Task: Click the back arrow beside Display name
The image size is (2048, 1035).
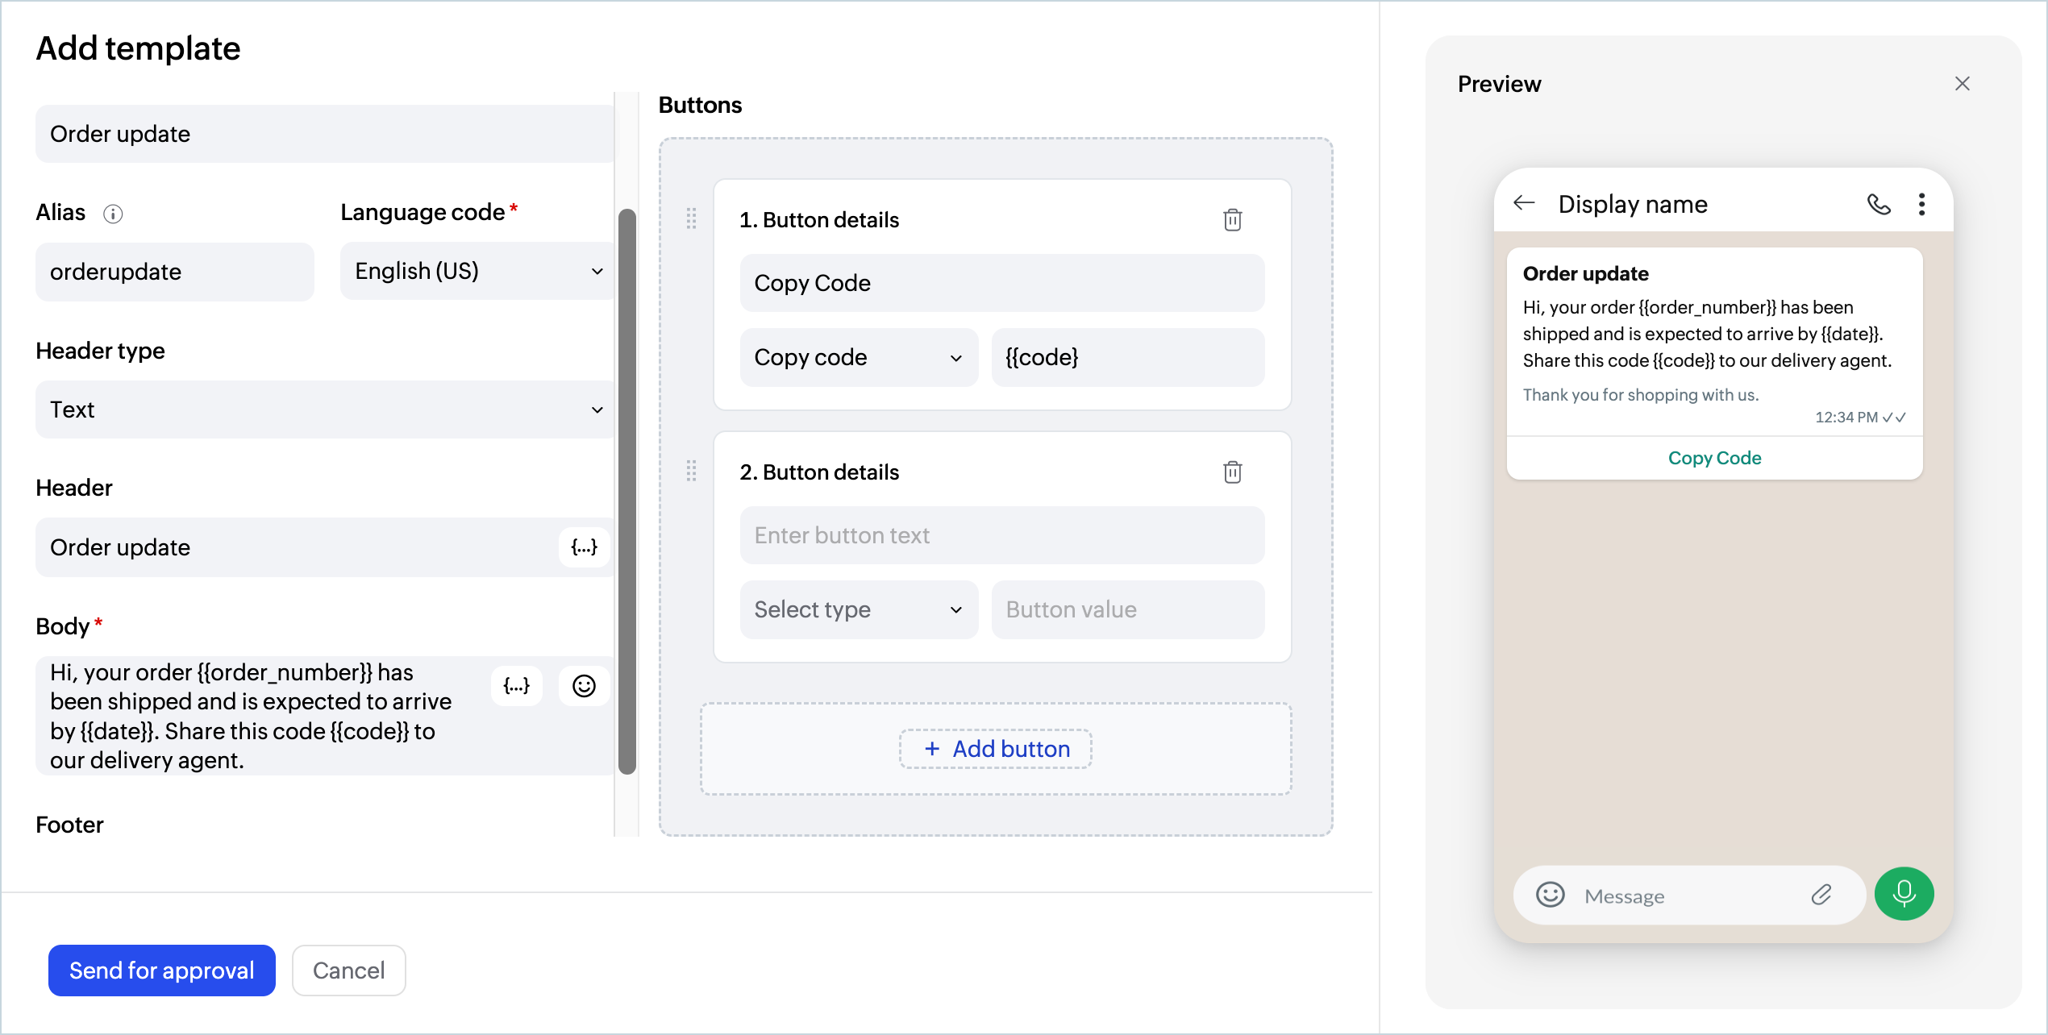Action: [x=1524, y=204]
